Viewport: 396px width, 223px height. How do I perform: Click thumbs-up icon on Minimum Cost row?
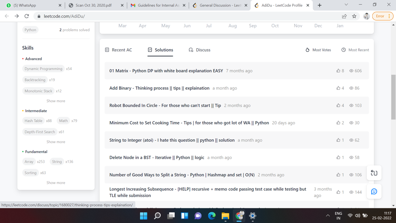[338, 123]
